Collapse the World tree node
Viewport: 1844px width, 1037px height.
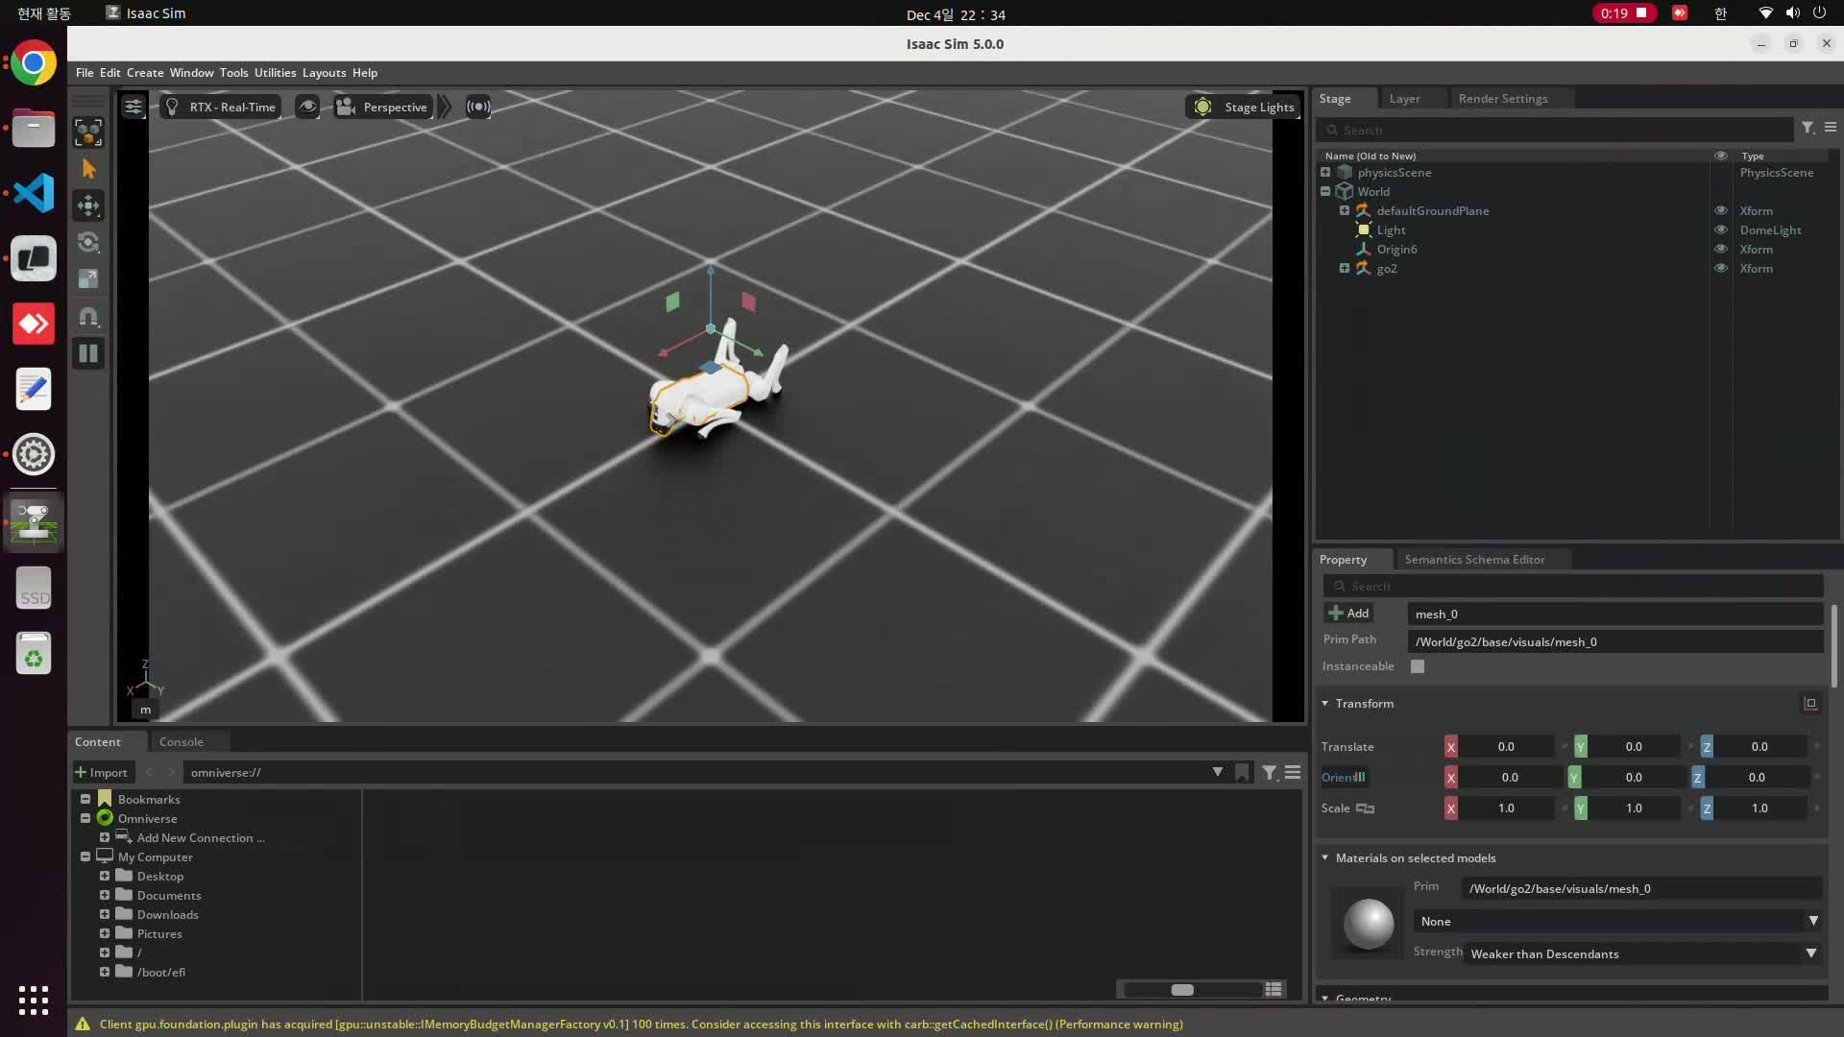pos(1325,191)
